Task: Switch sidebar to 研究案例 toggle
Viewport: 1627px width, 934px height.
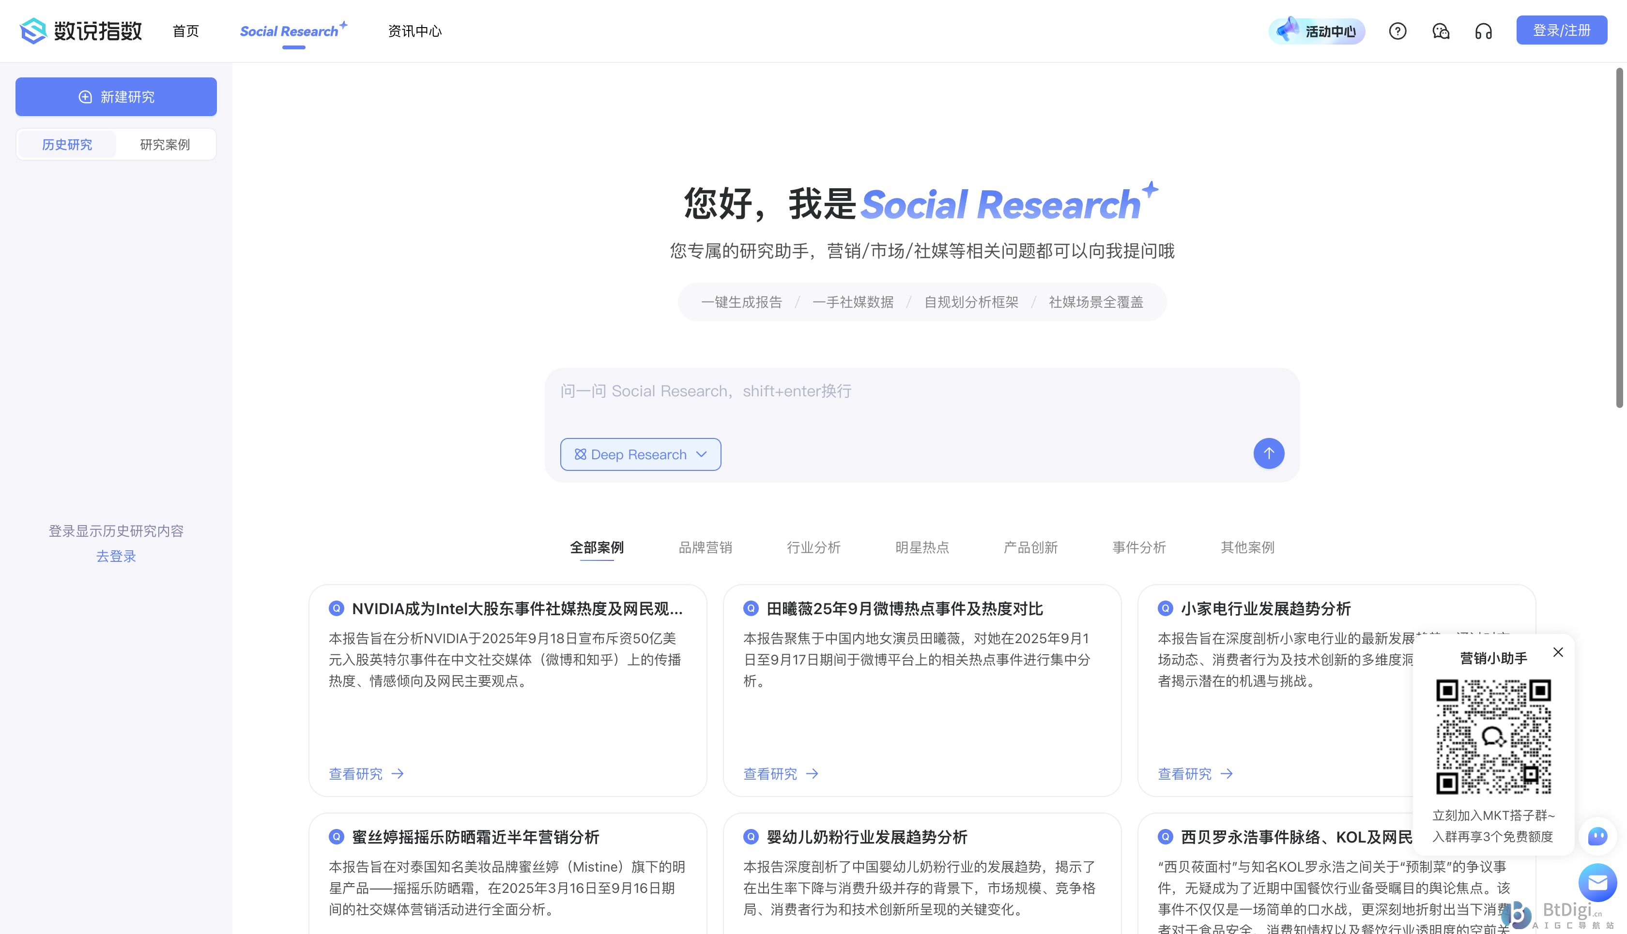Action: tap(165, 144)
